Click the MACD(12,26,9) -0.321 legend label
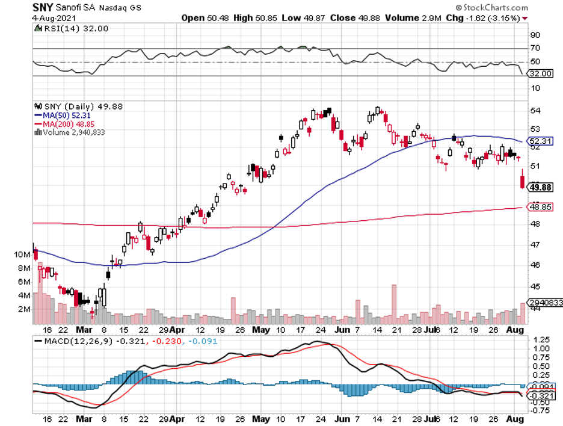 coord(94,341)
